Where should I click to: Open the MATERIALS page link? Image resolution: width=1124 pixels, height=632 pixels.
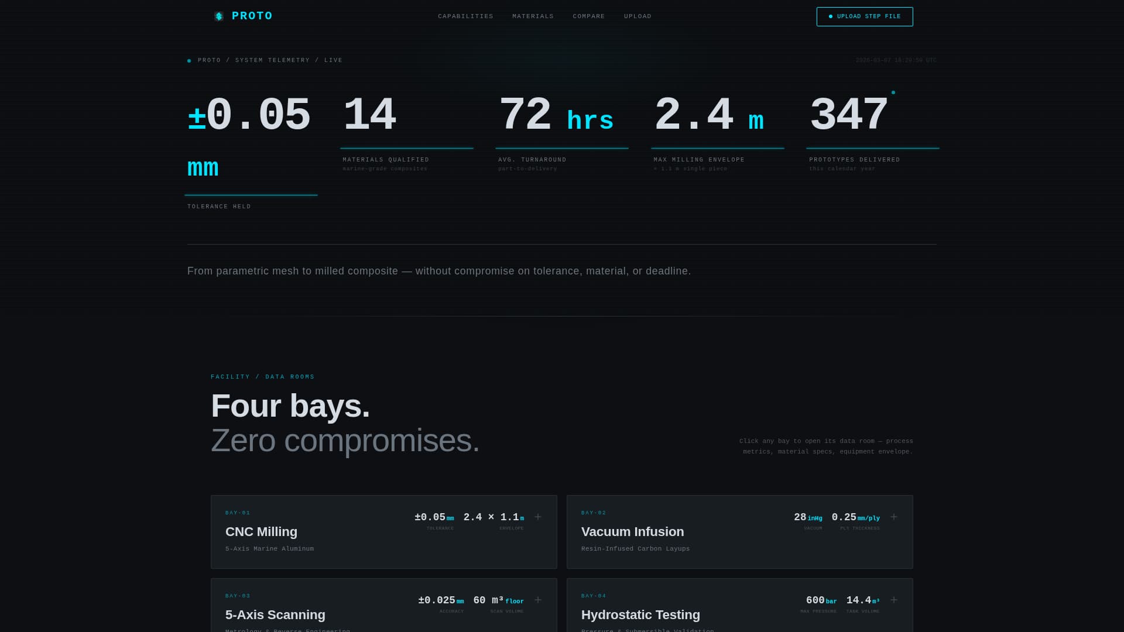(x=533, y=16)
